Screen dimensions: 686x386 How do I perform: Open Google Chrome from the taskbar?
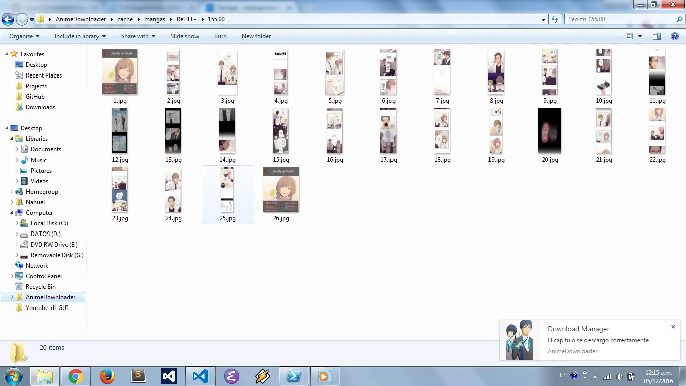(x=76, y=376)
